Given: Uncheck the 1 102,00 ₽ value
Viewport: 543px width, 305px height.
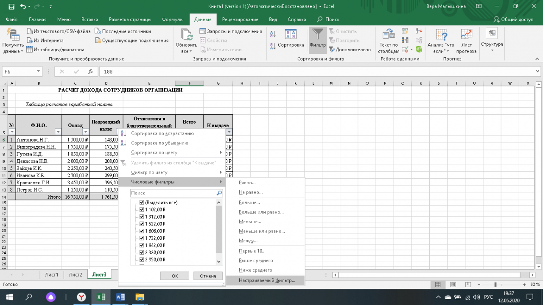Looking at the screenshot, I should (142, 210).
